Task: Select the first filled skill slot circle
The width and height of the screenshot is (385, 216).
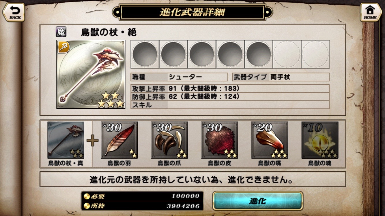Action: (145, 54)
